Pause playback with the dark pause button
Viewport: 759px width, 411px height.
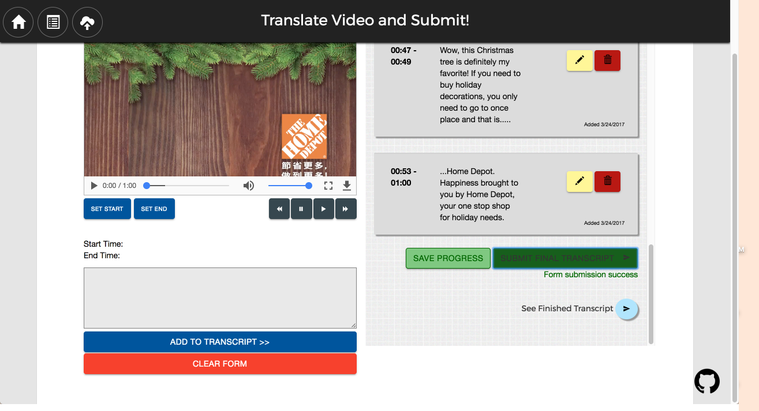[301, 209]
